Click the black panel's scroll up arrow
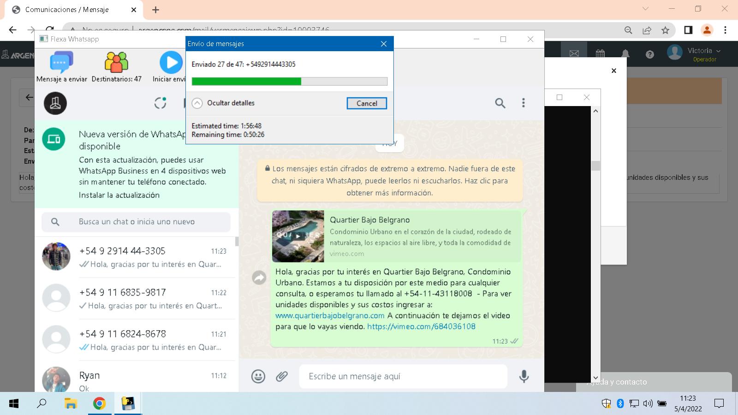The height and width of the screenshot is (415, 738). pyautogui.click(x=595, y=111)
